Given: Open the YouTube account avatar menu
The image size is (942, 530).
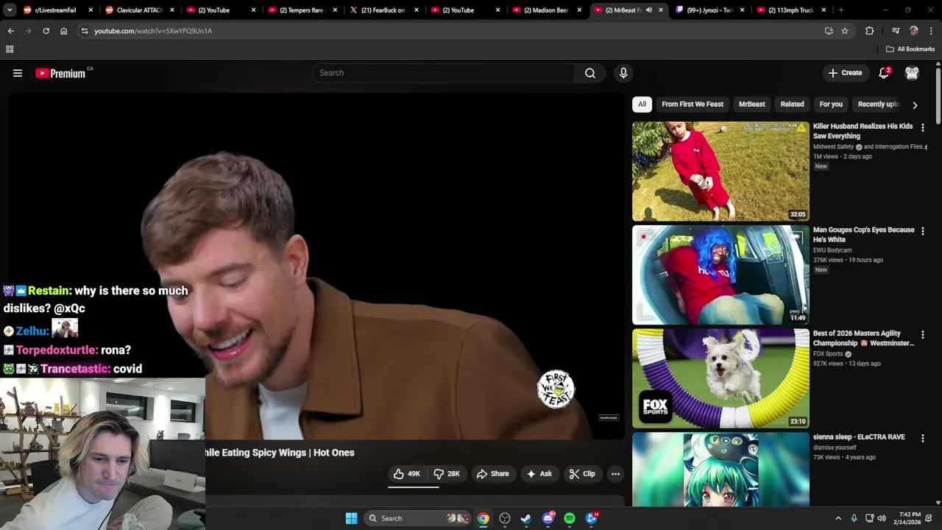Looking at the screenshot, I should (912, 73).
